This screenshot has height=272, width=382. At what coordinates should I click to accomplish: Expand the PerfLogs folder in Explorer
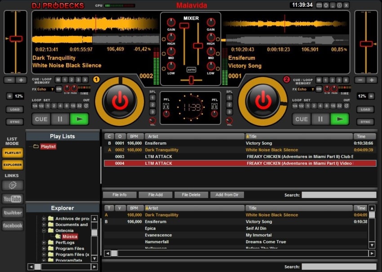(x=44, y=242)
